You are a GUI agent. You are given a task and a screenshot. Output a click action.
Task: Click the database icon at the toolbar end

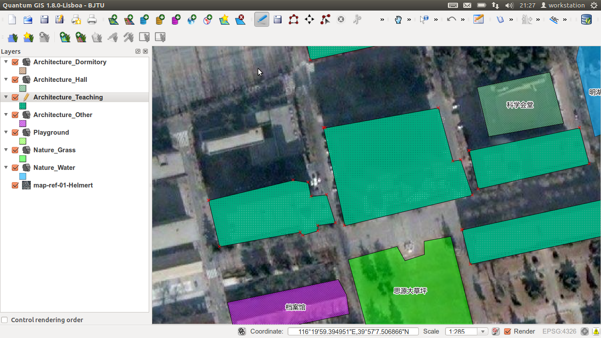tap(586, 19)
